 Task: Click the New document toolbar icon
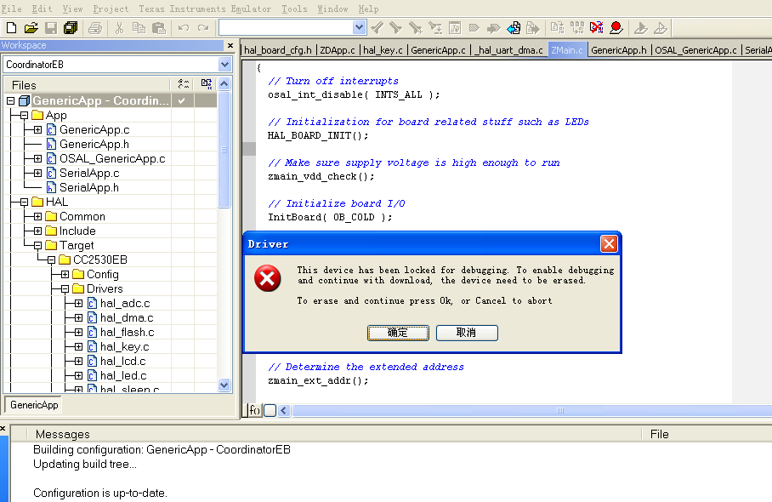click(x=11, y=28)
